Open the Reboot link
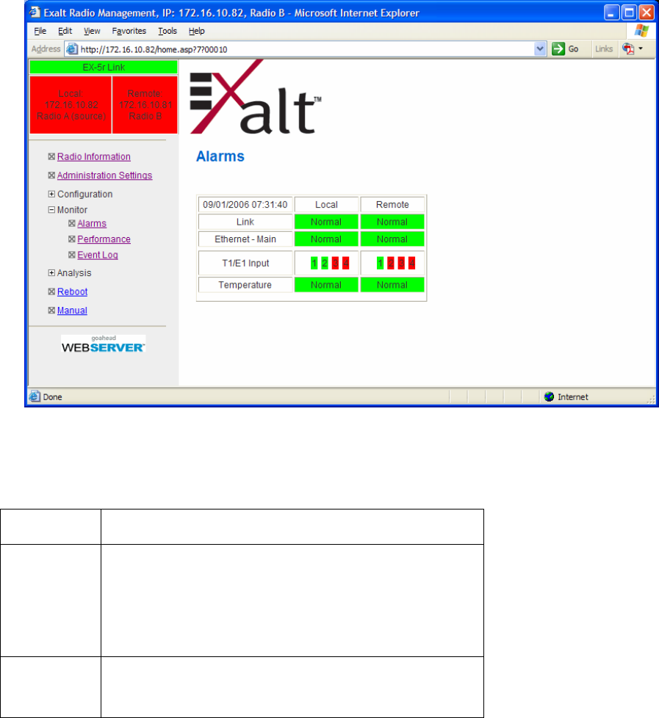The image size is (659, 718). (x=73, y=291)
